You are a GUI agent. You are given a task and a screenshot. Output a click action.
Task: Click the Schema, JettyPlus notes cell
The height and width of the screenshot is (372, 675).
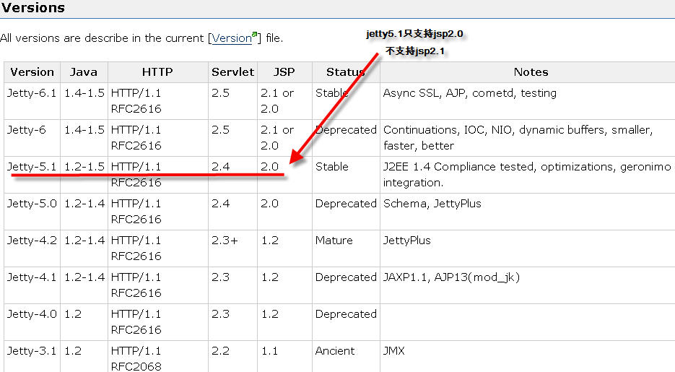(x=432, y=204)
